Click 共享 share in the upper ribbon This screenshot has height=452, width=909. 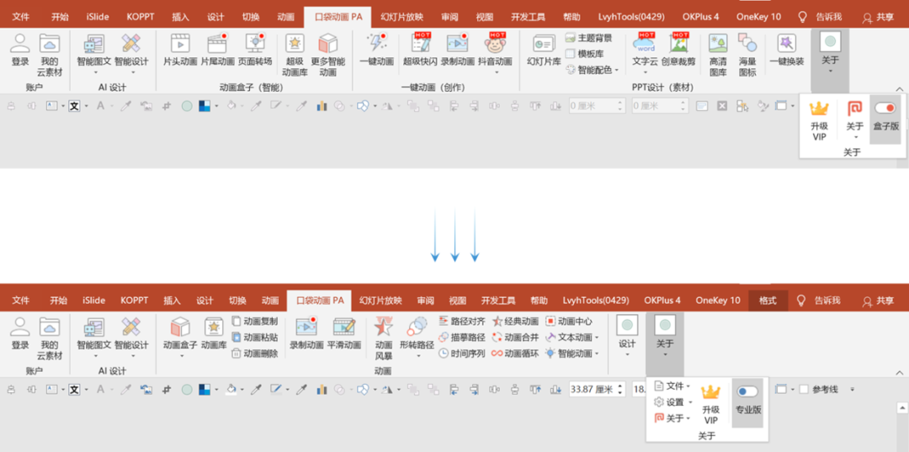(x=878, y=17)
